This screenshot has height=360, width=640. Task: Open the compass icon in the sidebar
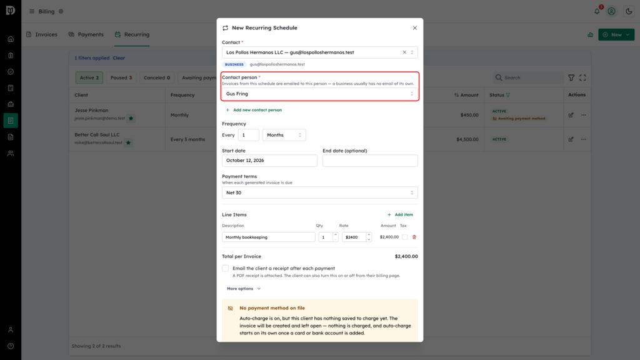[11, 72]
